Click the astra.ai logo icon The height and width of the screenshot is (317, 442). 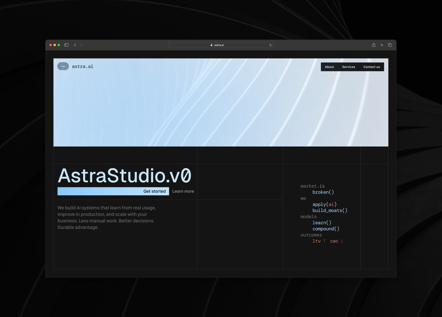63,66
